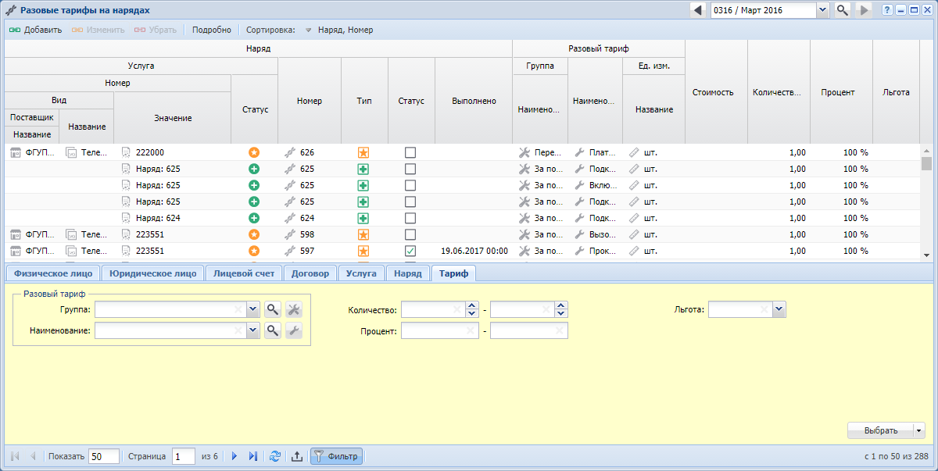The width and height of the screenshot is (938, 471).
Task: Open the Подробно details view
Action: coord(211,30)
